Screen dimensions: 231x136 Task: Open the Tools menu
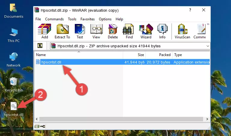tap(72, 19)
